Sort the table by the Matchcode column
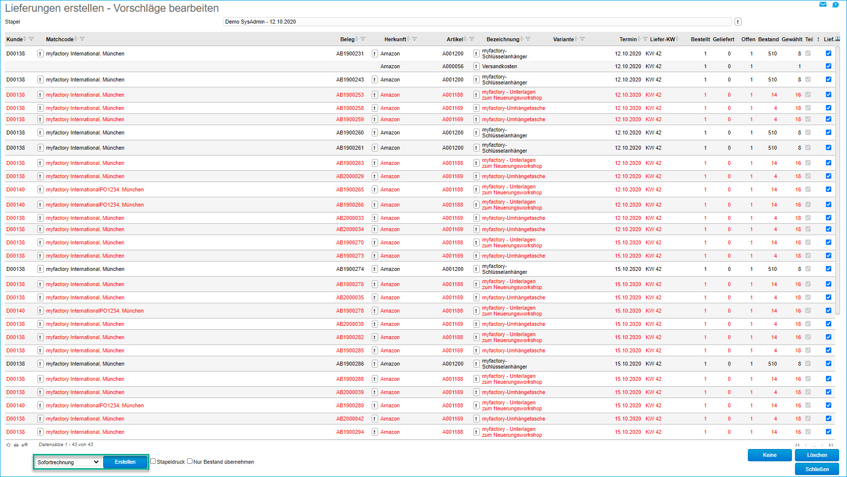847x477 pixels. (59, 39)
